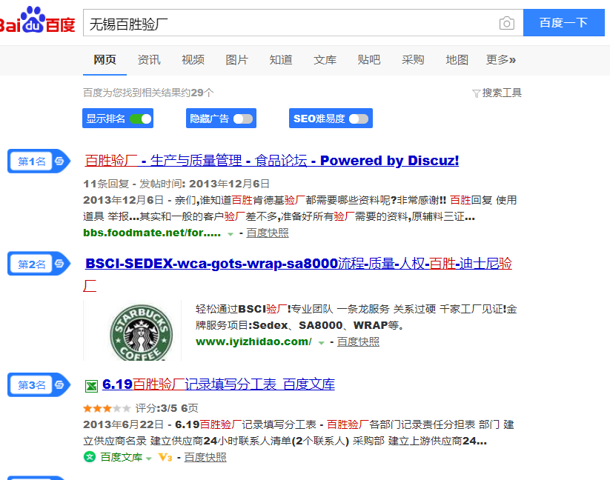Image resolution: width=610 pixels, height=480 pixels.
Task: Switch to the 视频 tab
Action: click(193, 60)
